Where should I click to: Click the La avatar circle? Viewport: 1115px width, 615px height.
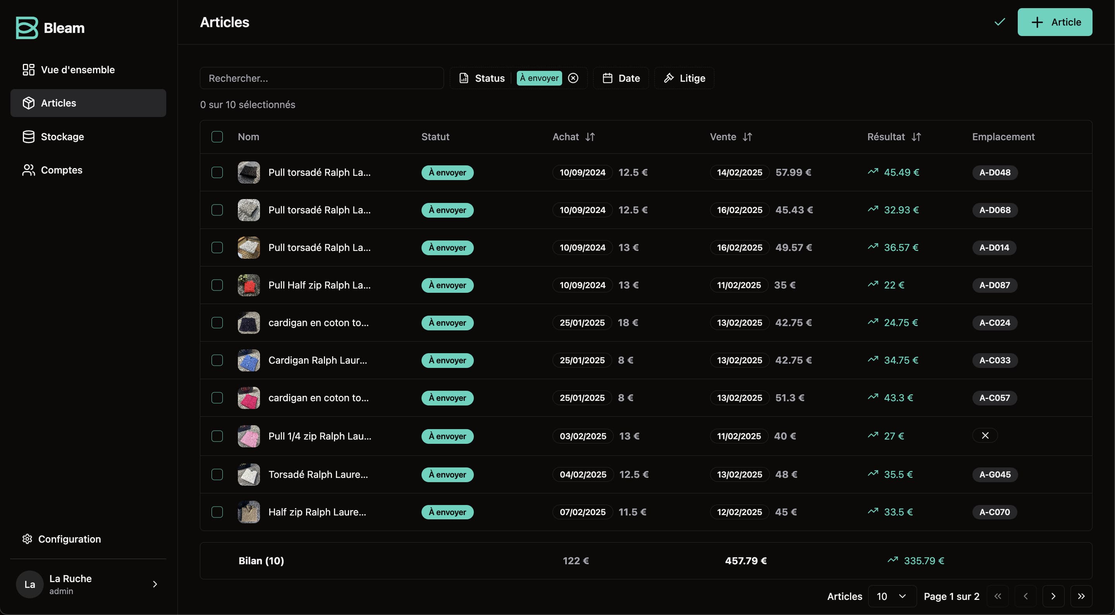29,584
